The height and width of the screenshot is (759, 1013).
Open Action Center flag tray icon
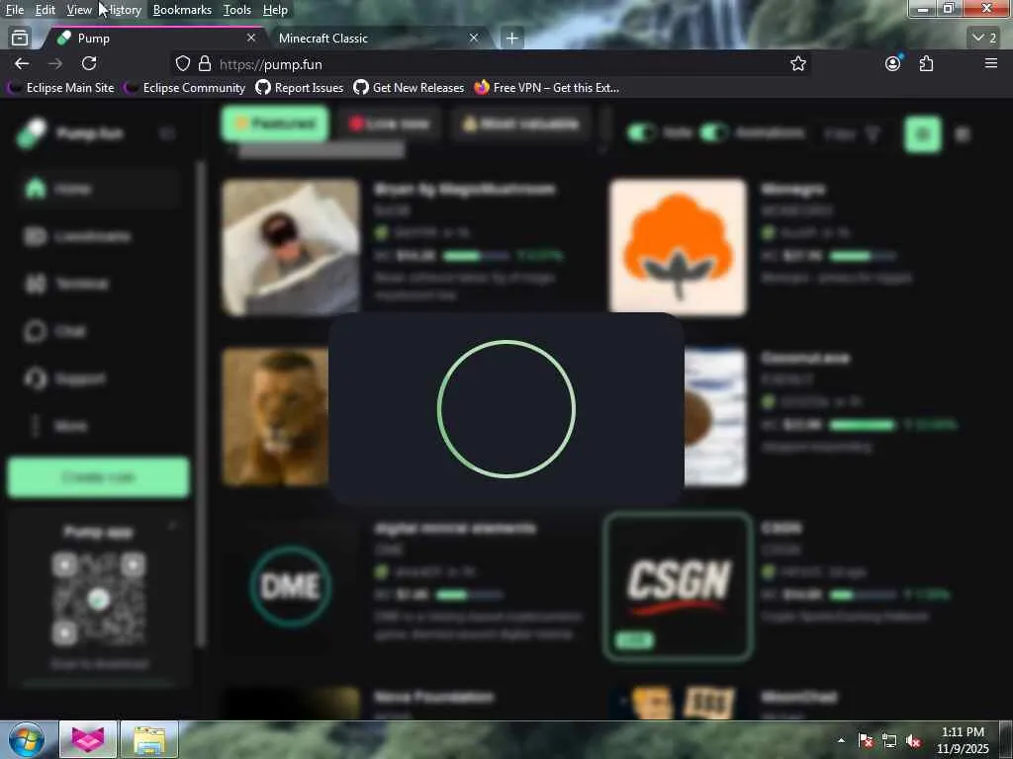coord(866,740)
